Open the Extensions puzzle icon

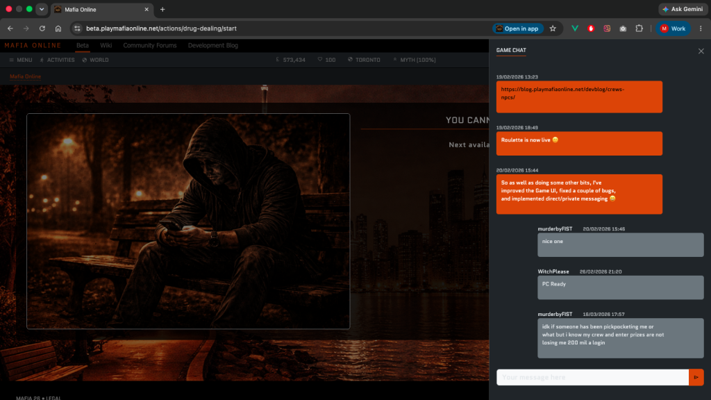tap(639, 28)
